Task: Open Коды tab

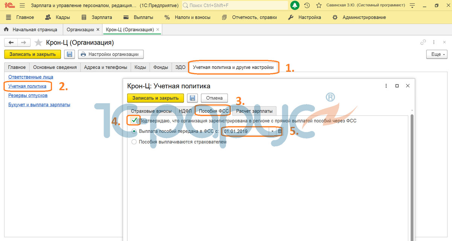Action: tap(140, 67)
